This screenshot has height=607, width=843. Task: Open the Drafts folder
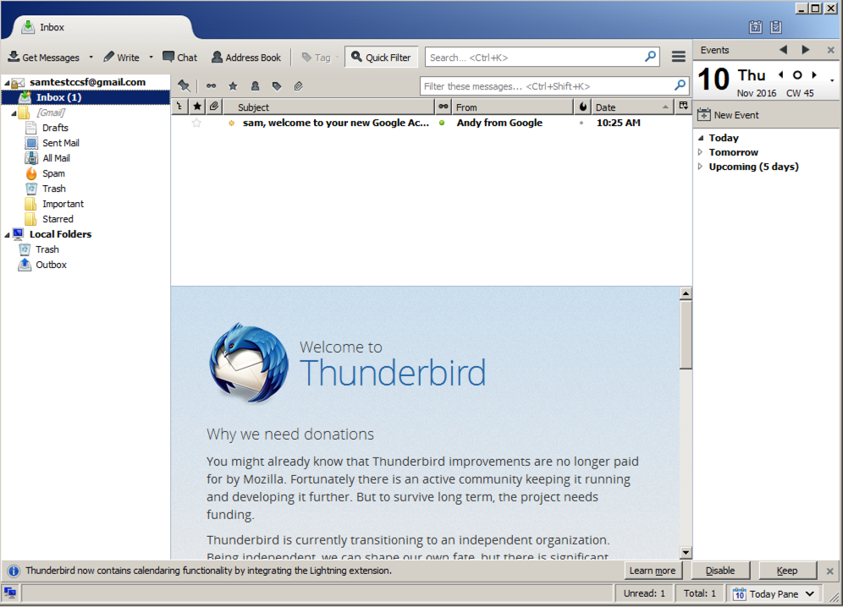point(55,128)
